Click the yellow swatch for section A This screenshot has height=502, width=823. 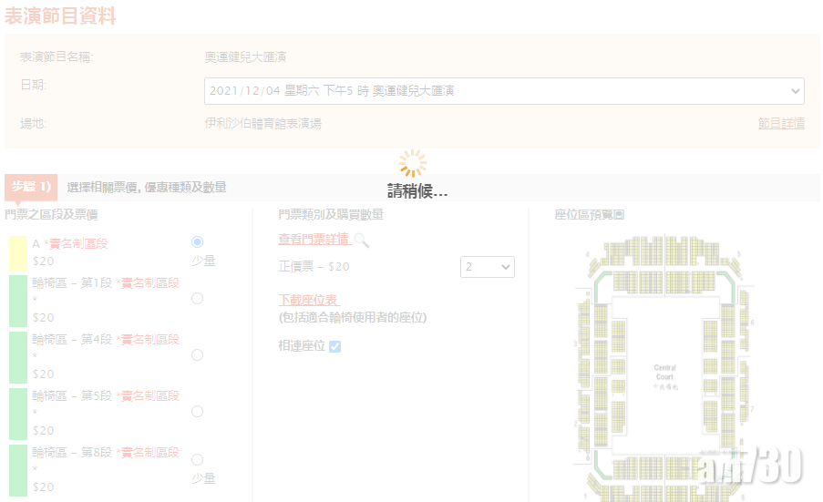(x=17, y=253)
